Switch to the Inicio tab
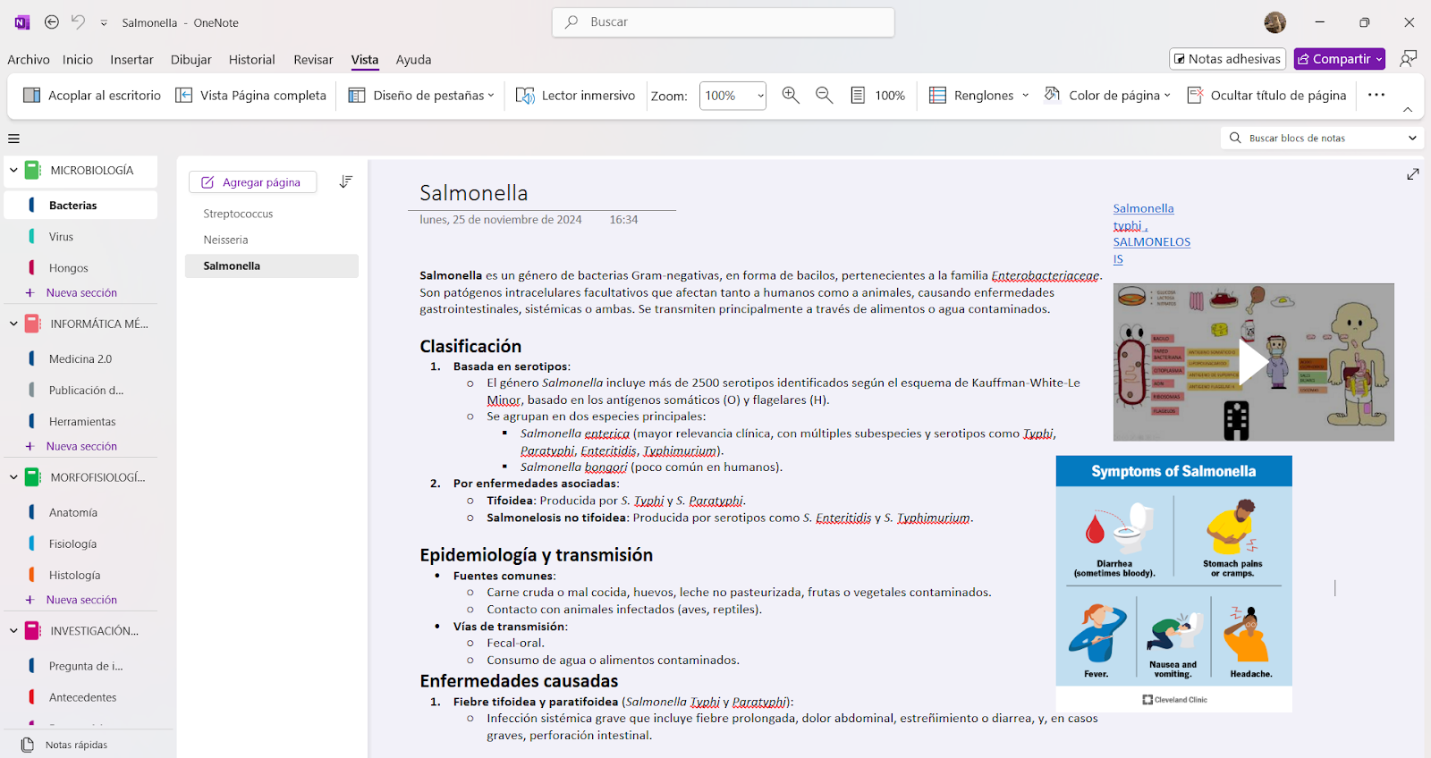Screen dimensions: 1431x758 [x=78, y=60]
